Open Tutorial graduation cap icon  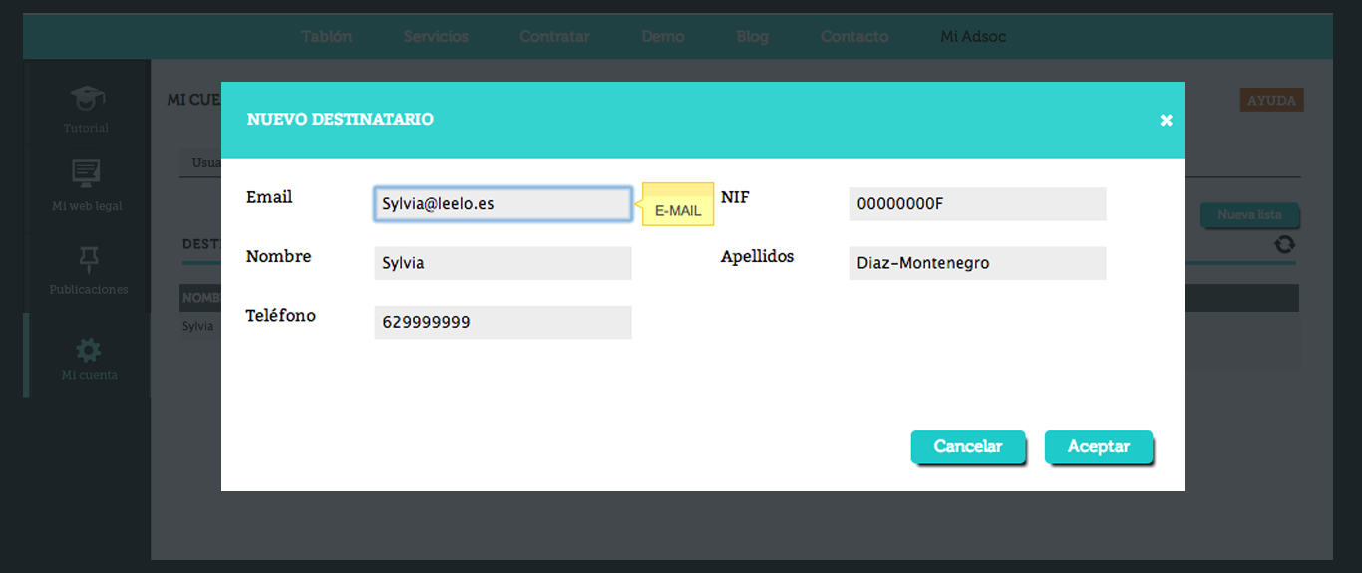coord(87,98)
